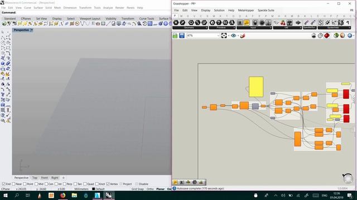The height and width of the screenshot is (200, 357).
Task: Click the circular compass widget on Grasshopper canvas
Action: [348, 178]
